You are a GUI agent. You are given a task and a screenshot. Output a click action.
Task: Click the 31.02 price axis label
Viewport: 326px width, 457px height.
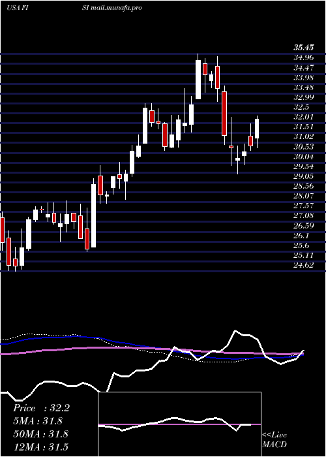click(304, 136)
